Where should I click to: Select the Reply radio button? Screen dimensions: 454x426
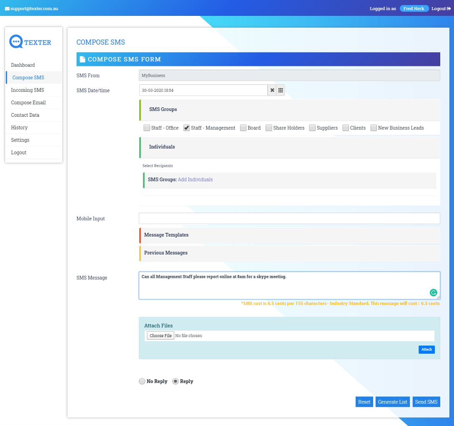[x=175, y=381]
